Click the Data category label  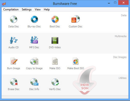124,15
